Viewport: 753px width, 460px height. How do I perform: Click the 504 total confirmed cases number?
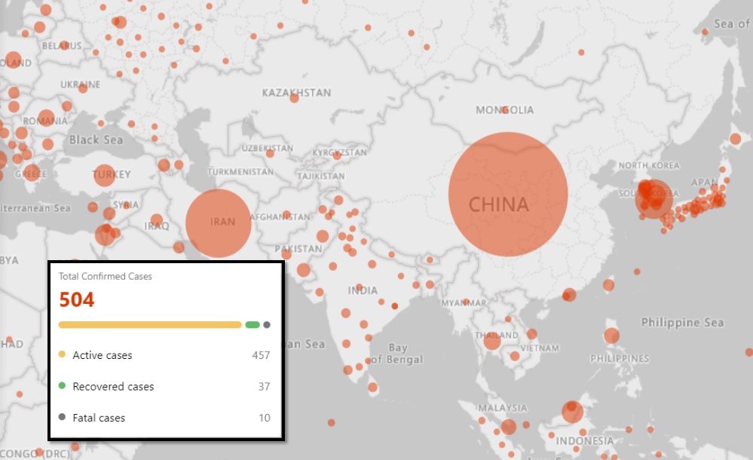point(77,300)
